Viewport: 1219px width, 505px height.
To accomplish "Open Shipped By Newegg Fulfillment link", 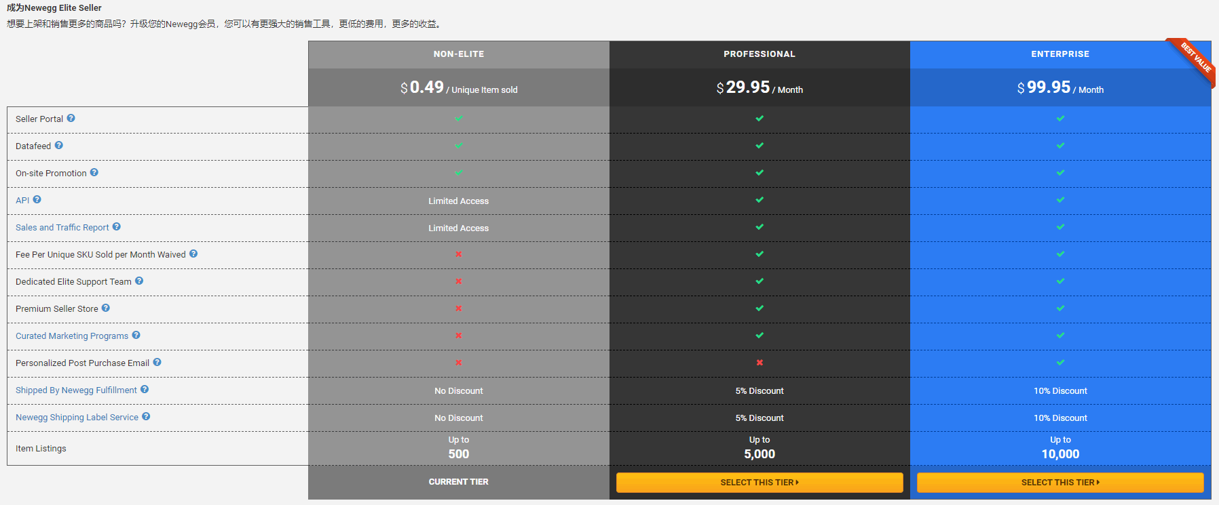I will (x=76, y=390).
